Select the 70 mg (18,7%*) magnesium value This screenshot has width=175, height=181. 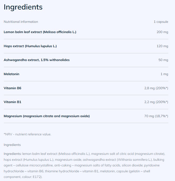tap(156, 116)
